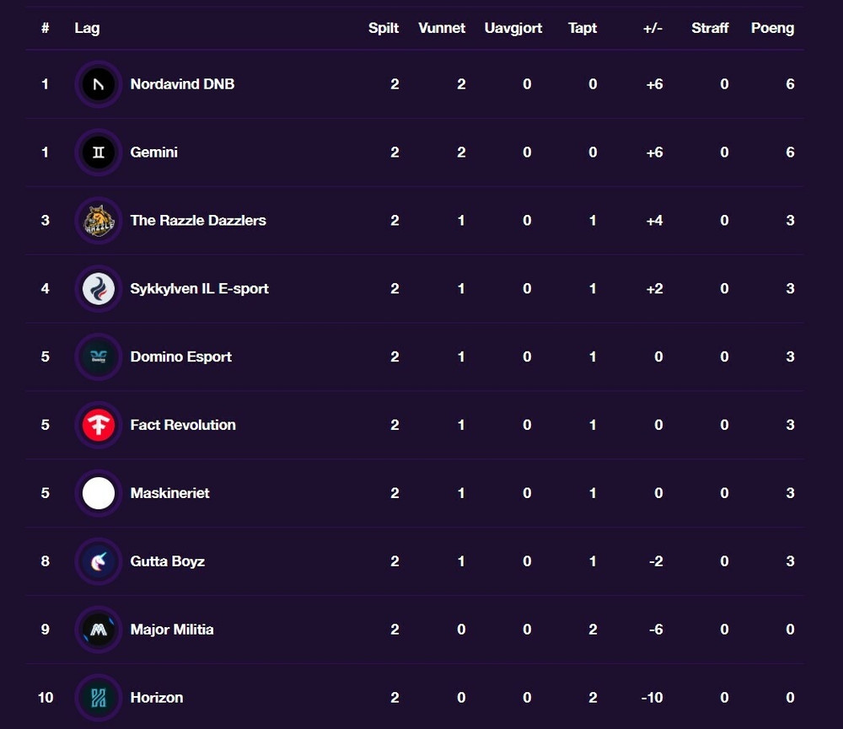Click the Poeng column header

click(x=772, y=29)
